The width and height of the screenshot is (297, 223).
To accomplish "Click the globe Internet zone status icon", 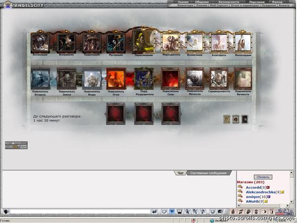I will (x=212, y=221).
